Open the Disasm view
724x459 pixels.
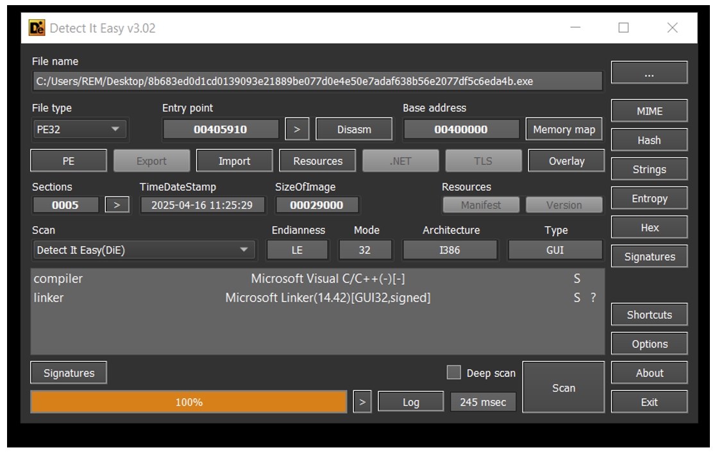pos(354,129)
